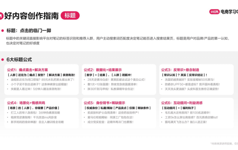
Task: Select template 【场景】的【人群】，你需要【产品价值】
Action: 33,108
